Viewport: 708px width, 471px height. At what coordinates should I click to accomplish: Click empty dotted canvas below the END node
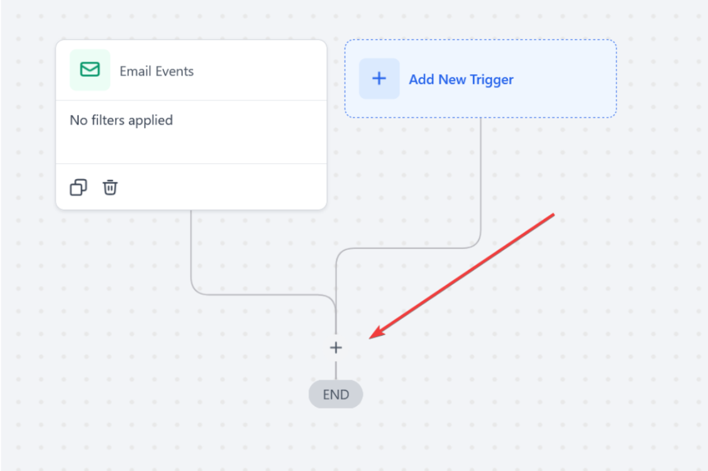click(x=336, y=440)
